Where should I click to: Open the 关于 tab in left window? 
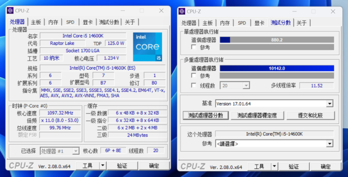coord(130,22)
